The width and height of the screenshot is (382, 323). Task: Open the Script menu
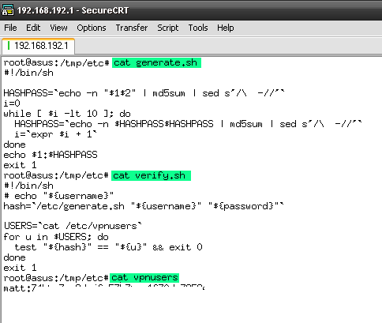pyautogui.click(x=167, y=28)
